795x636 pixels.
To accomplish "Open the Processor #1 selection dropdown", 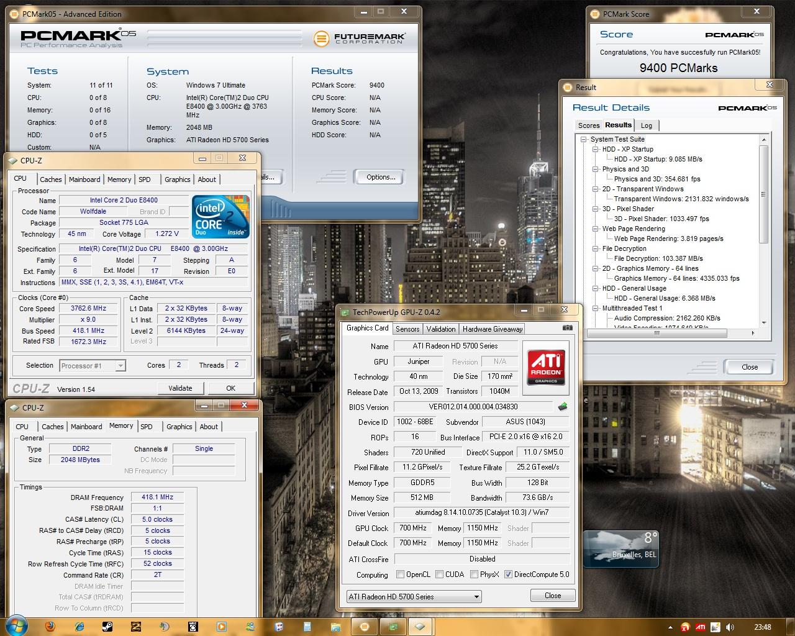I will [93, 366].
